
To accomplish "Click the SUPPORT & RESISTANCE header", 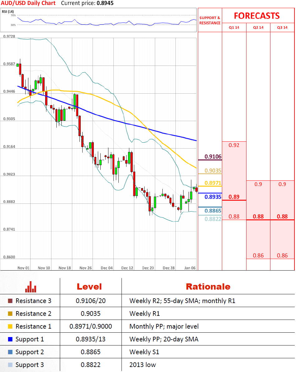I will 210,20.
